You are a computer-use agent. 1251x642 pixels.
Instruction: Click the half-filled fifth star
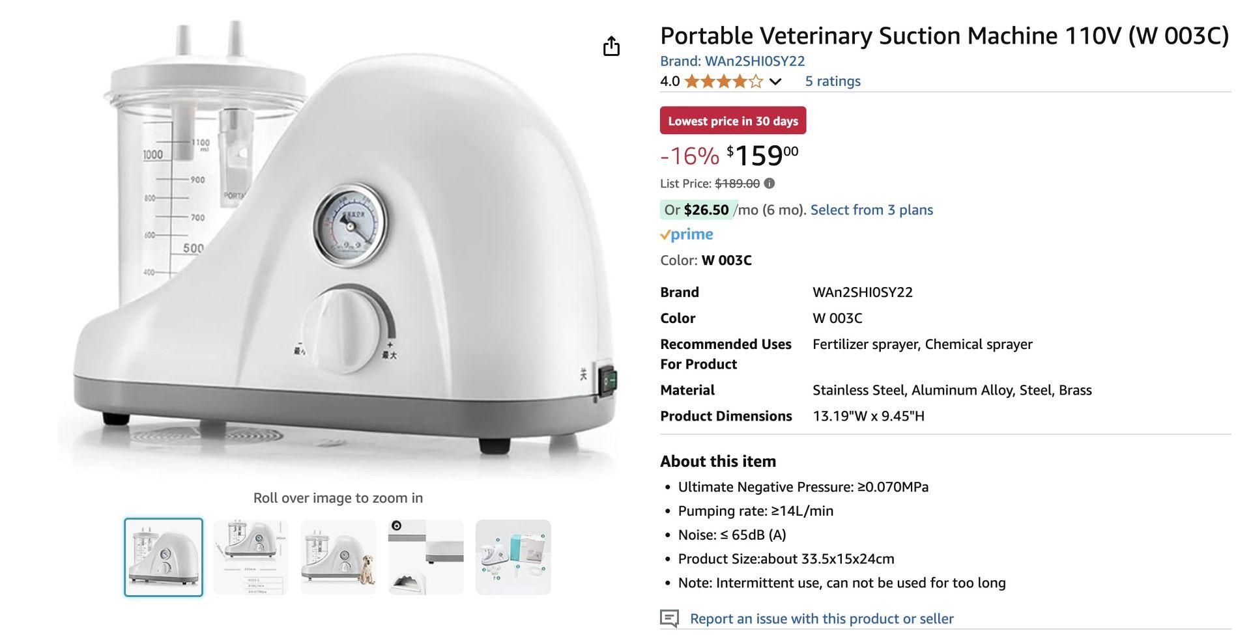[x=755, y=81]
